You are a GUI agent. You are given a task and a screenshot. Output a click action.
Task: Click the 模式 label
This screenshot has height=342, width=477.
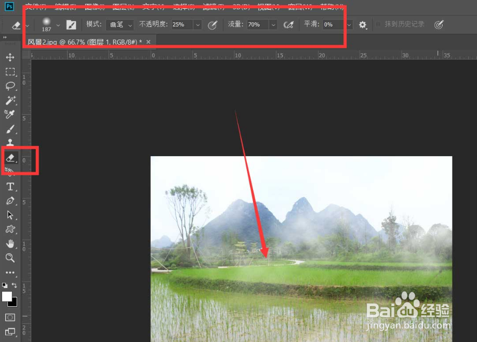point(94,24)
